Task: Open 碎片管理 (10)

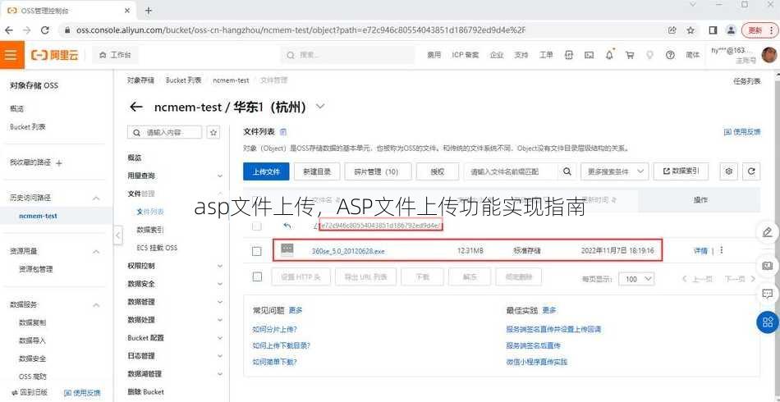Action: pos(378,171)
